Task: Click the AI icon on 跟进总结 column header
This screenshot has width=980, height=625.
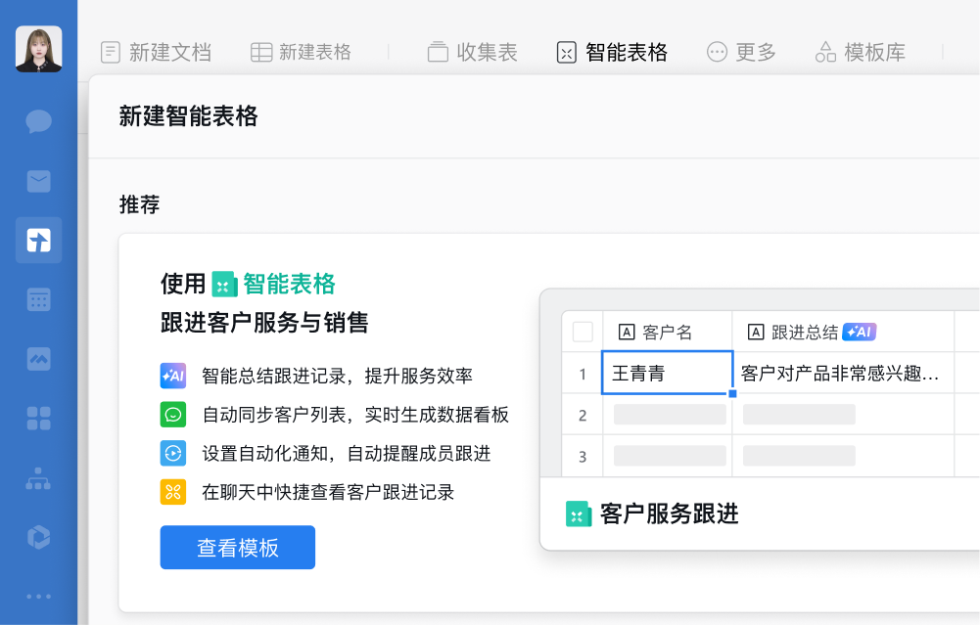Action: coord(859,332)
